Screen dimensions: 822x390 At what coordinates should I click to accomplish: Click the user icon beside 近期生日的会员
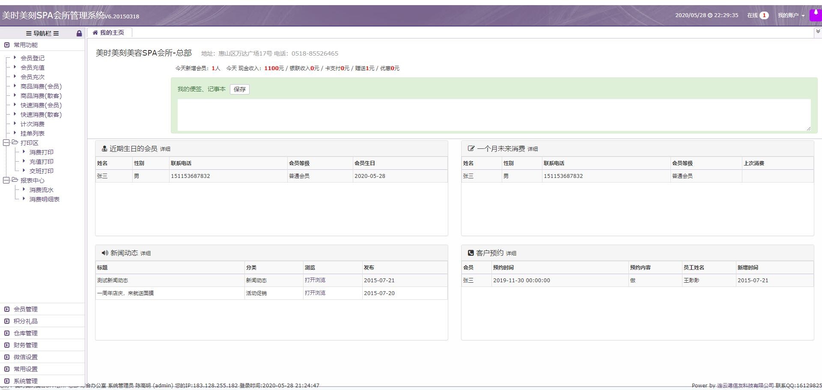pos(104,149)
